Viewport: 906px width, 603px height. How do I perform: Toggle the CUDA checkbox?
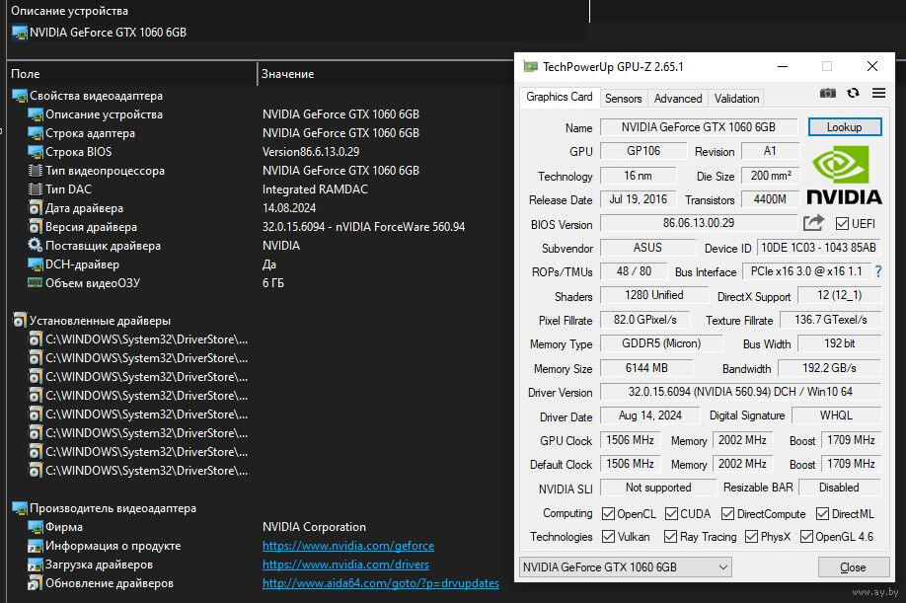coord(671,513)
